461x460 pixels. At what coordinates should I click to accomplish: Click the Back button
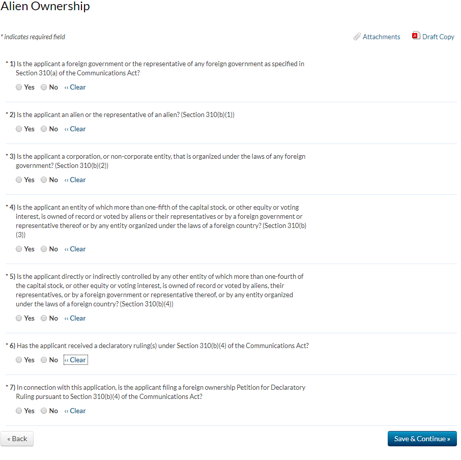tap(17, 439)
